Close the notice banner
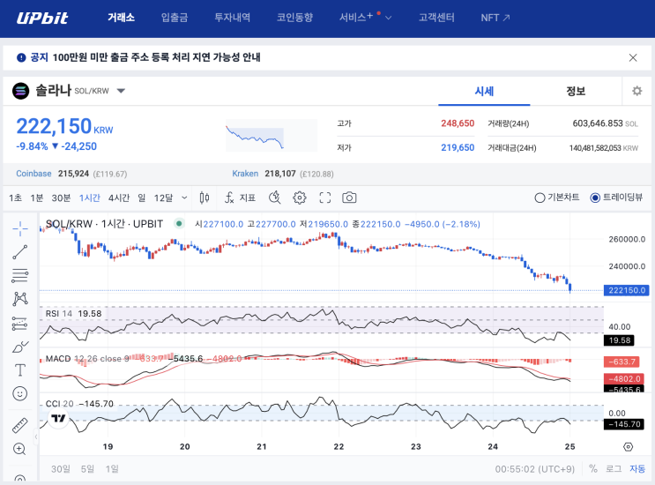655x485 pixels. point(633,57)
